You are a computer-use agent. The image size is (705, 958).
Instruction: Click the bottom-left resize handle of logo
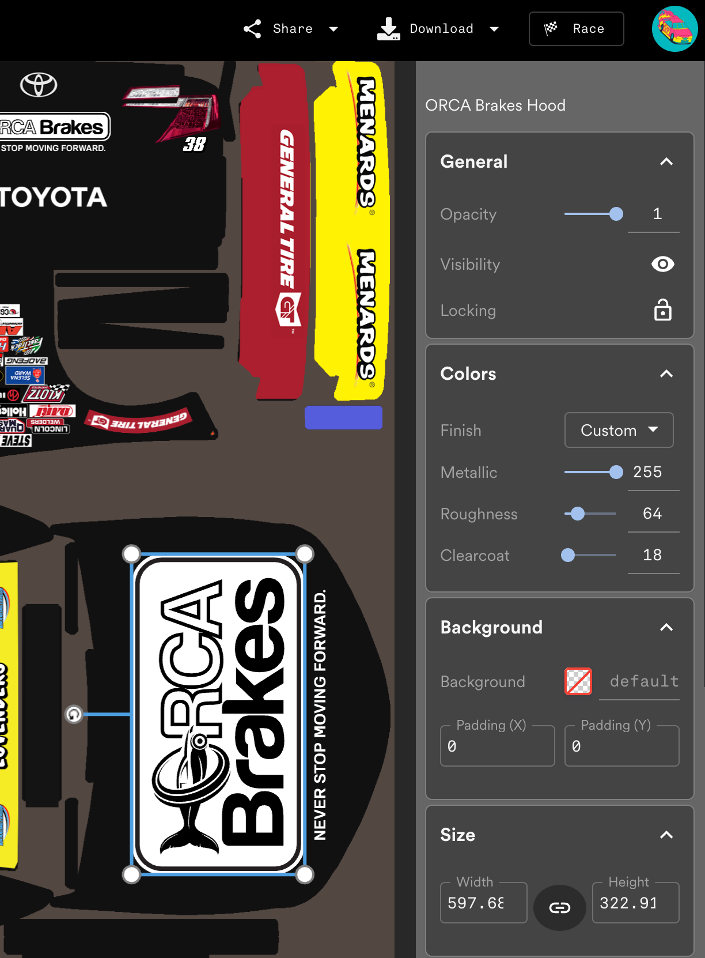tap(132, 874)
